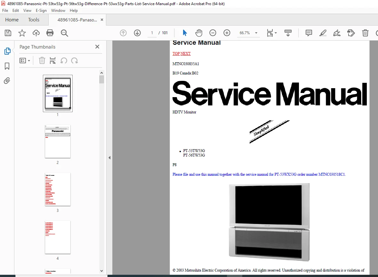Go to next page using down arrow
The height and width of the screenshot is (277, 378).
pyautogui.click(x=137, y=33)
